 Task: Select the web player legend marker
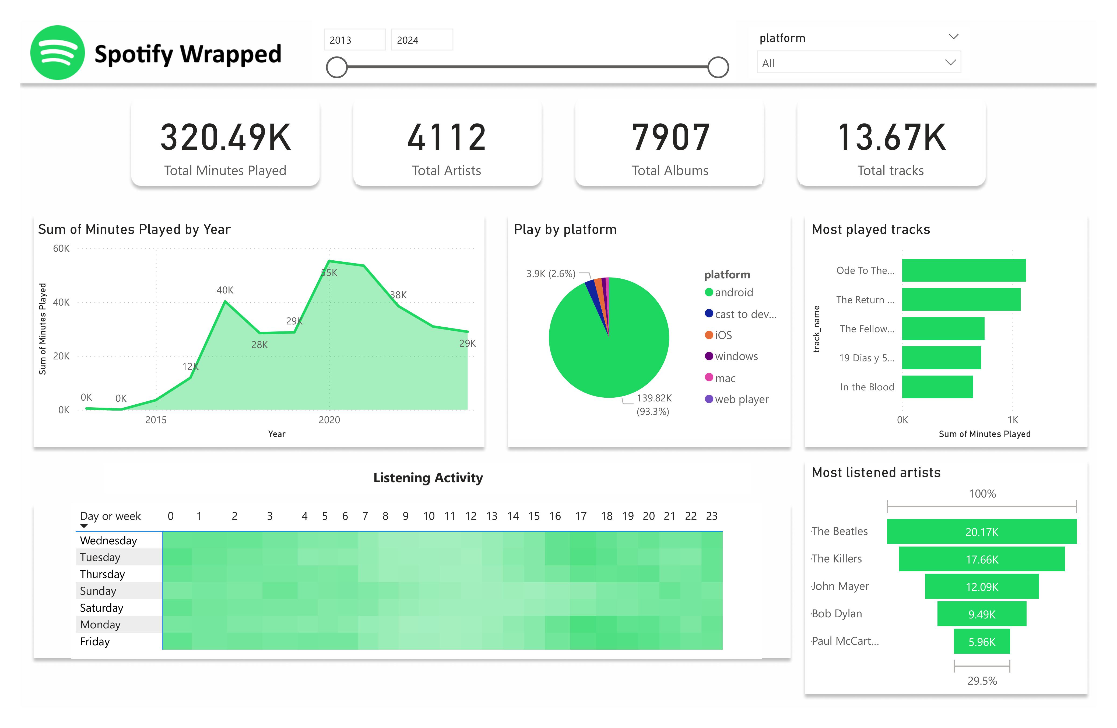pos(709,399)
